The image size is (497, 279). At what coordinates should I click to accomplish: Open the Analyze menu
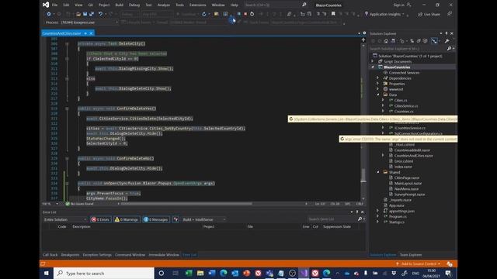[x=164, y=5]
